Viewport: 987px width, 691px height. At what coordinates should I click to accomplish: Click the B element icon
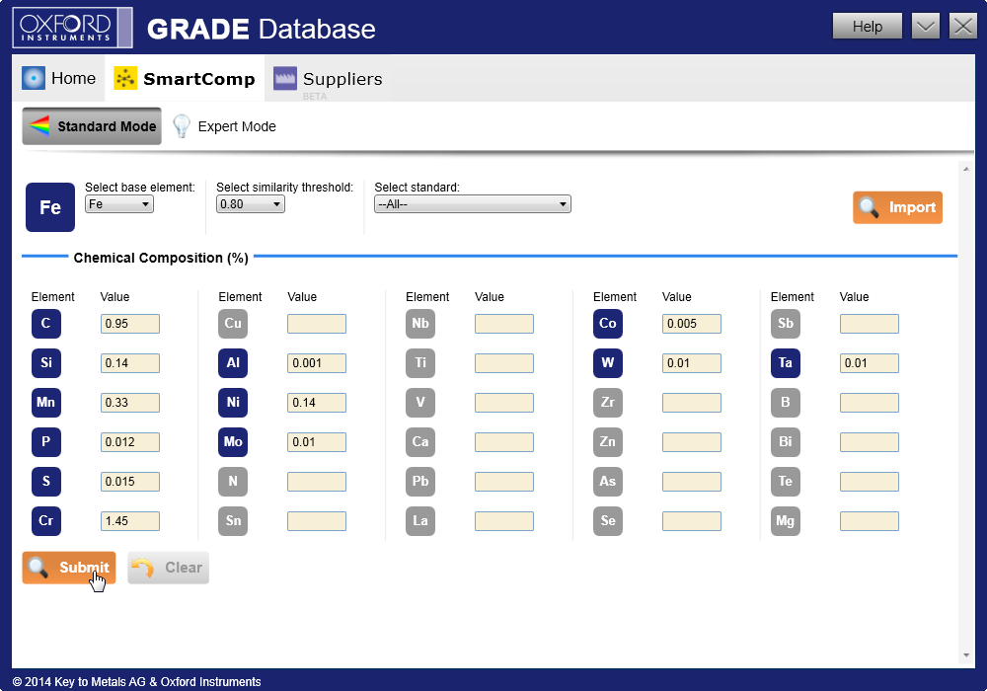click(x=786, y=403)
